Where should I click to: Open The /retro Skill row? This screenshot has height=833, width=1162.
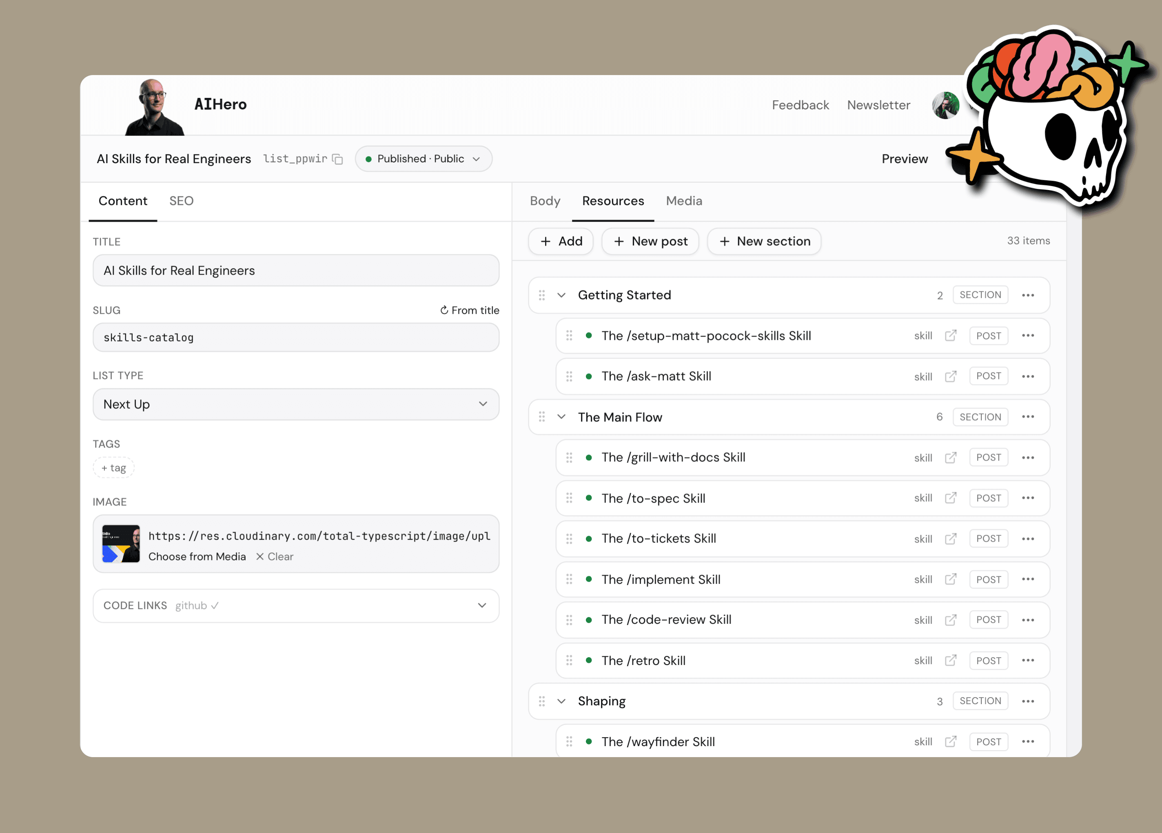[803, 660]
